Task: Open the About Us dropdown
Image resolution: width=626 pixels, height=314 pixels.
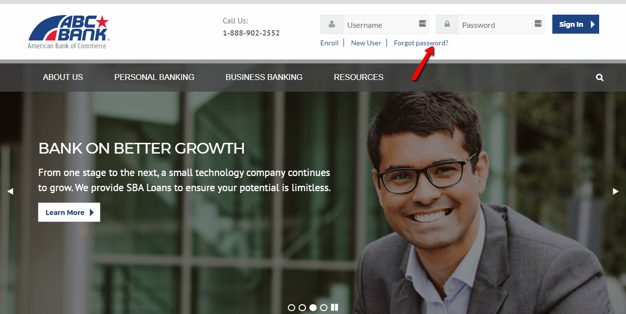Action: (62, 77)
